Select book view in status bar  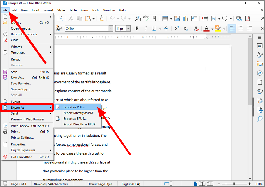(210, 184)
